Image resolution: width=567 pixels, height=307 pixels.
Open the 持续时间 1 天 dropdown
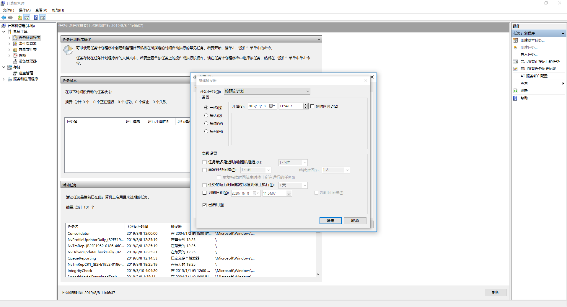click(x=336, y=170)
